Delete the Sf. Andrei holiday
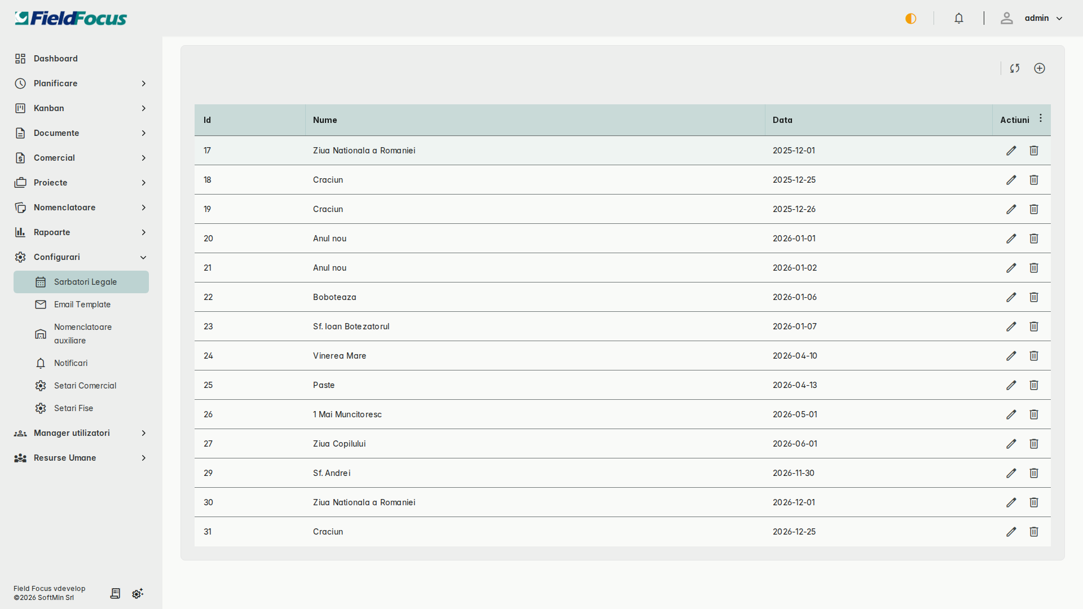The image size is (1083, 609). [x=1033, y=473]
